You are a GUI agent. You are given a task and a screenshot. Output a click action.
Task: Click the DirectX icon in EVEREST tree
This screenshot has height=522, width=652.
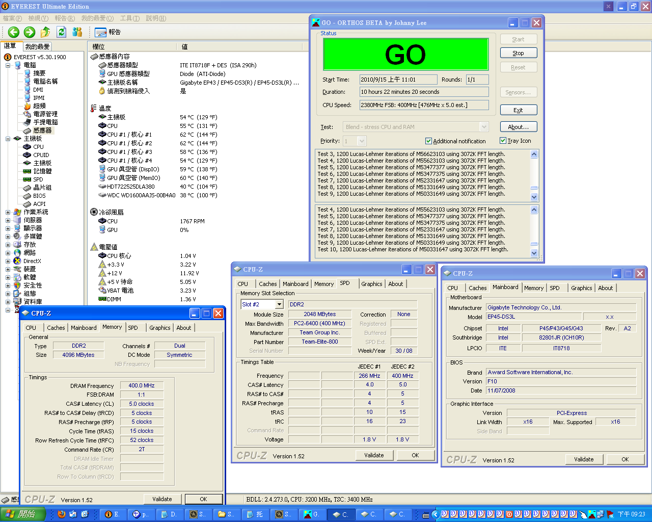[x=17, y=261]
